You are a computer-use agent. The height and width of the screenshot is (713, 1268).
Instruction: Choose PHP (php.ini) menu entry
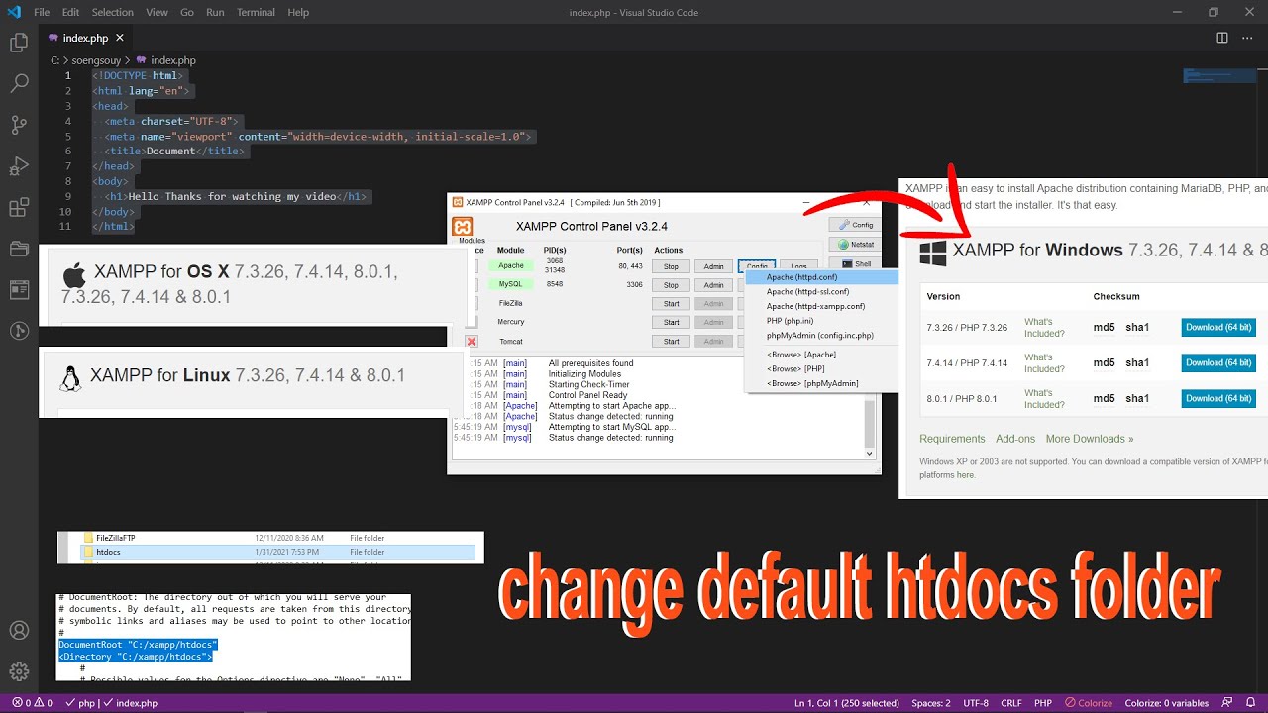(821, 321)
